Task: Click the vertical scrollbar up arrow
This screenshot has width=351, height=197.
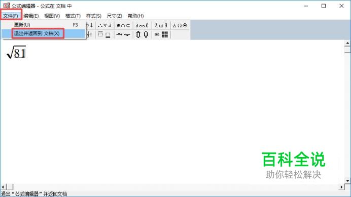Action: coord(347,43)
